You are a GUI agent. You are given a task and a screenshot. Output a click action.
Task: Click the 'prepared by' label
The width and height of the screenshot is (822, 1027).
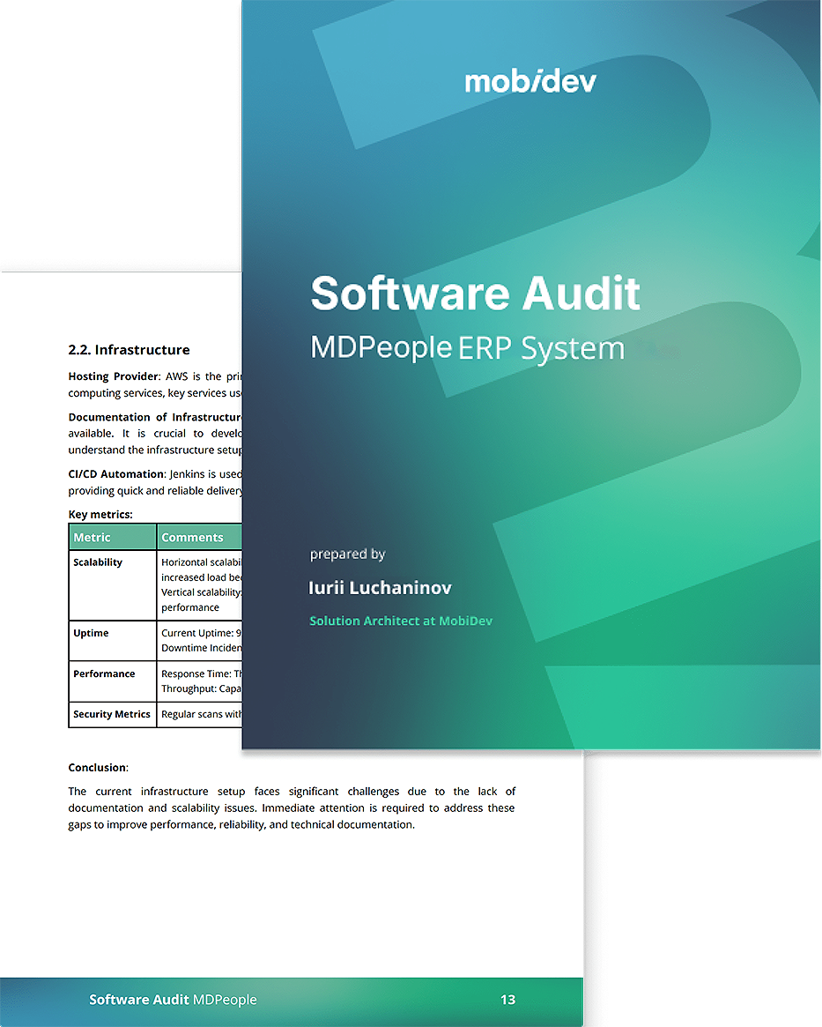347,554
